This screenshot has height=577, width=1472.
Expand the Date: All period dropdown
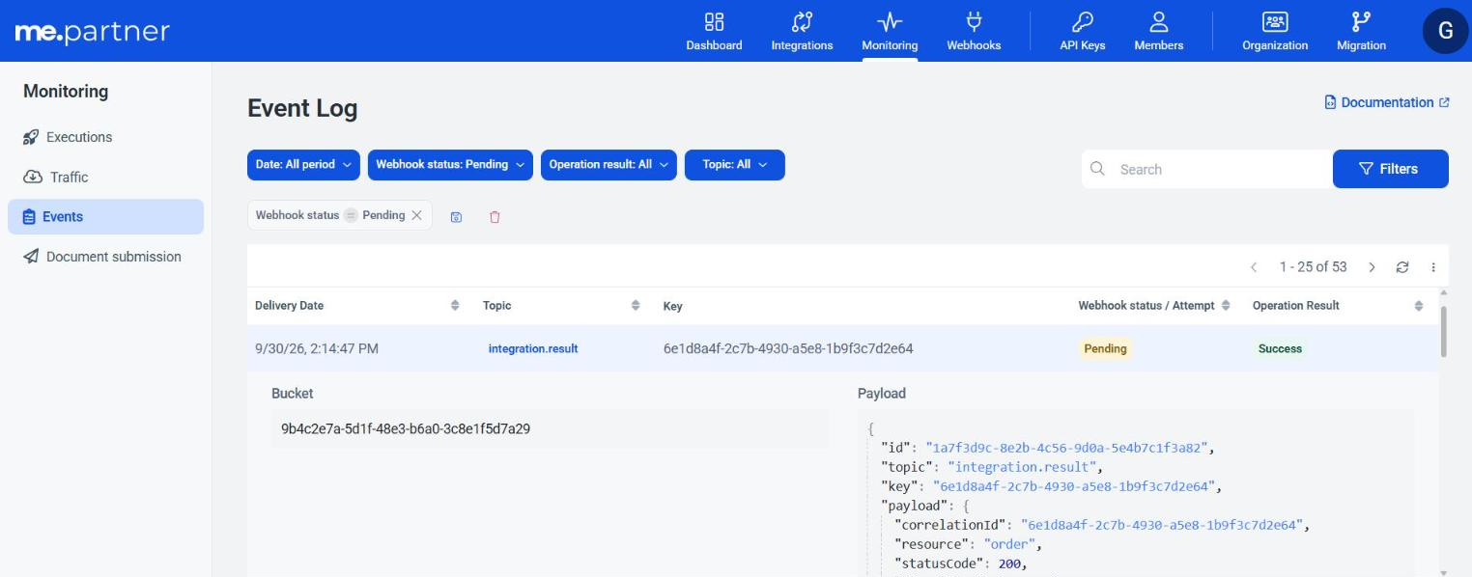click(x=303, y=165)
